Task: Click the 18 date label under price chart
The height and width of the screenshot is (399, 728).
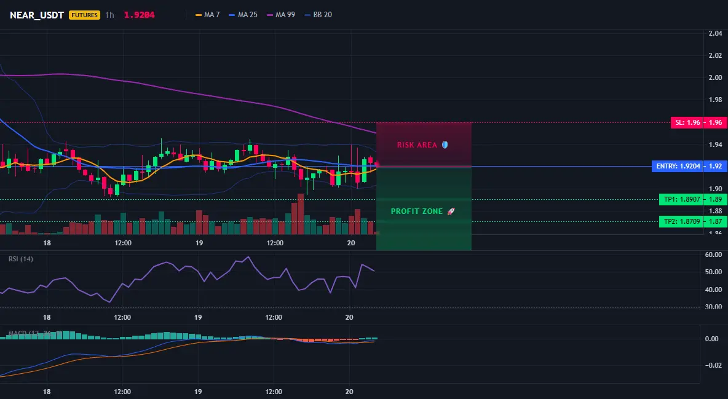Action: point(47,243)
